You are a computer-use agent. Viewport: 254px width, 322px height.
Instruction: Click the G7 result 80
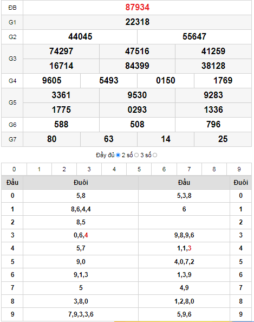pyautogui.click(x=51, y=139)
